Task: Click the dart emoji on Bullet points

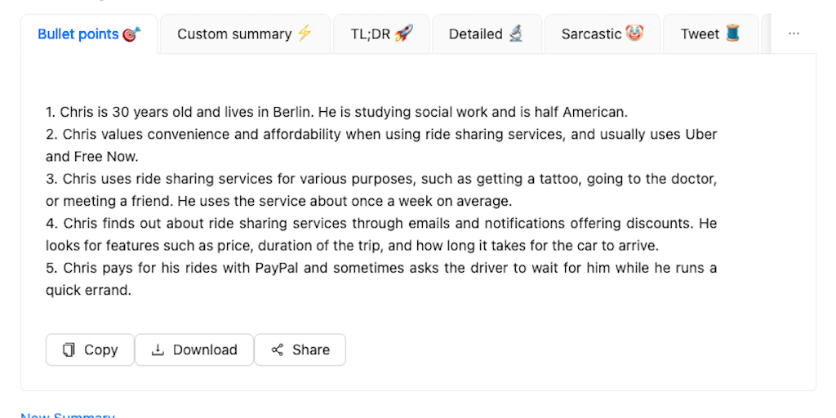Action: pos(131,34)
